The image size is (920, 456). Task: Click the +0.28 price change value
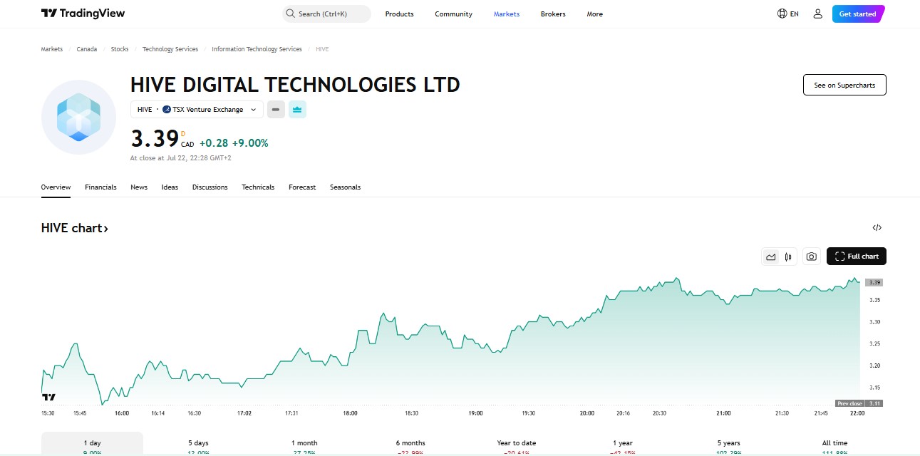click(213, 143)
